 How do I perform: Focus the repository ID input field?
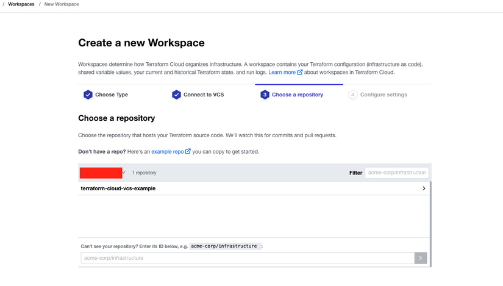click(248, 258)
